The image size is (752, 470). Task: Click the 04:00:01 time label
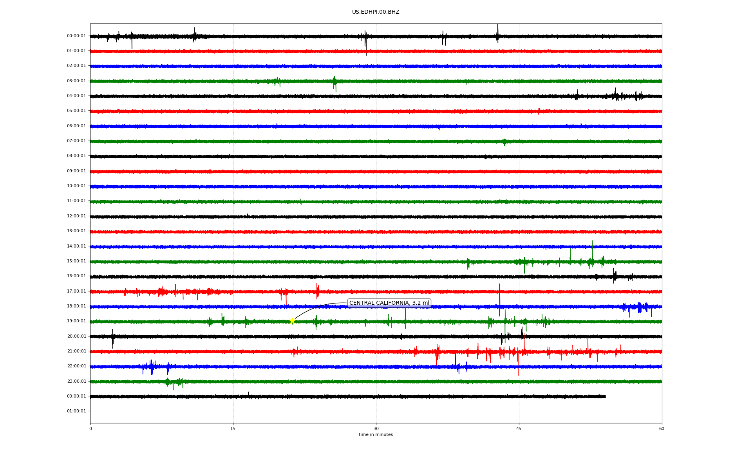(x=76, y=96)
